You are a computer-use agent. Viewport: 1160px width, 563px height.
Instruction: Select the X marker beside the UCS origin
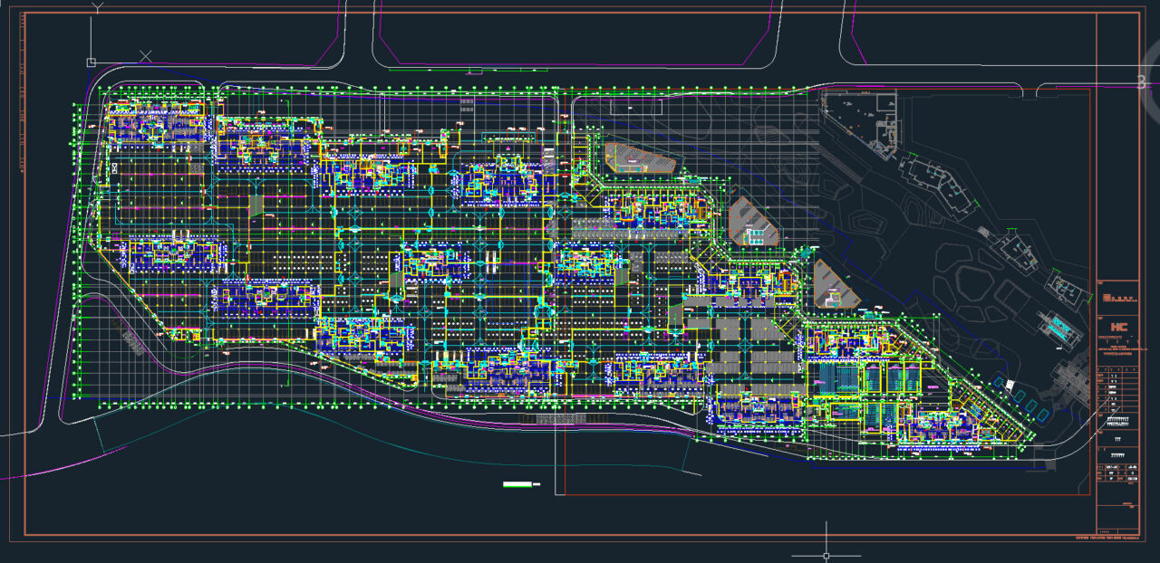click(145, 56)
